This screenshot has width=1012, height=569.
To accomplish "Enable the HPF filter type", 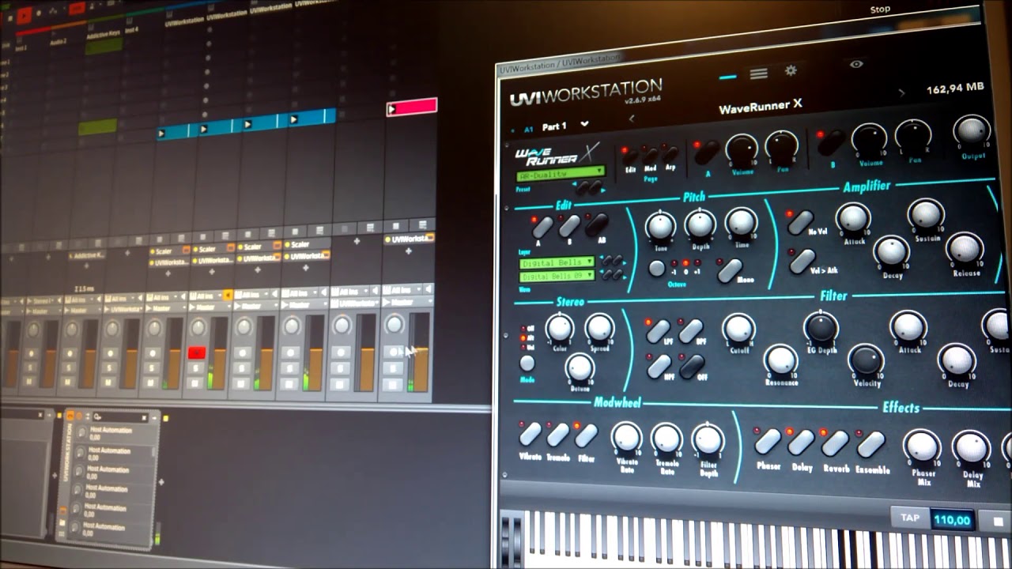I will coord(659,366).
